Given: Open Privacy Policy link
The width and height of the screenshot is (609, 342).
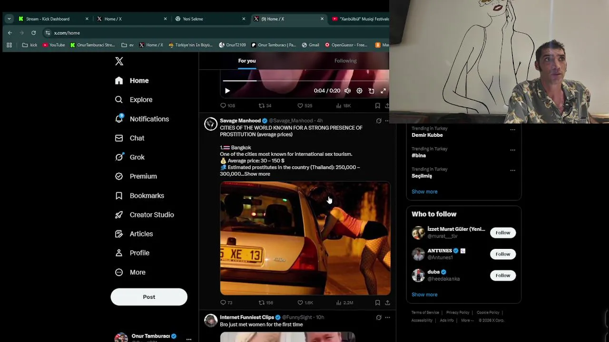Looking at the screenshot, I should 458,313.
